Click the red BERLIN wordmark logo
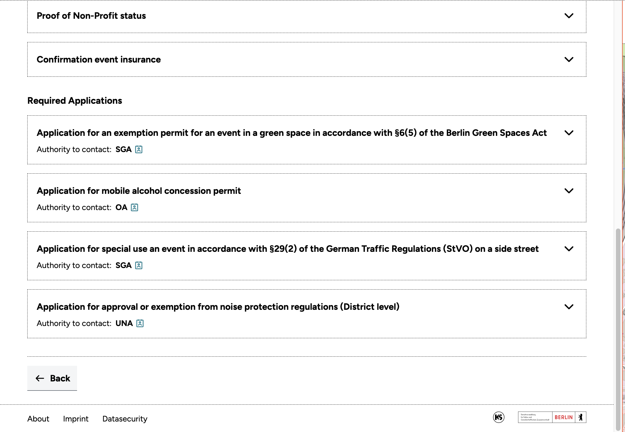Image resolution: width=625 pixels, height=432 pixels. 564,417
